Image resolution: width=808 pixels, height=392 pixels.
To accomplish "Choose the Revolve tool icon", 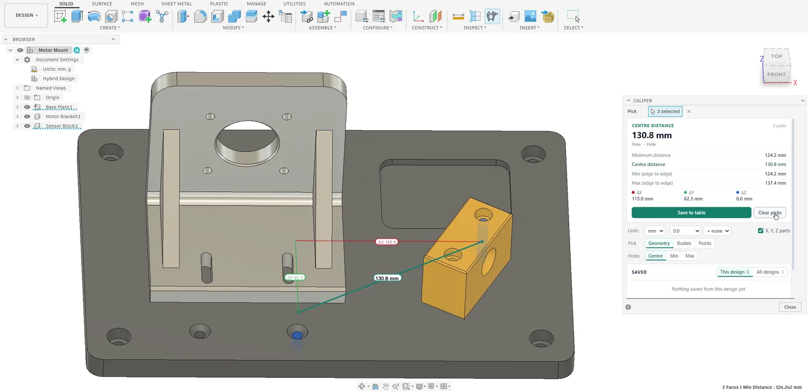I will (94, 16).
